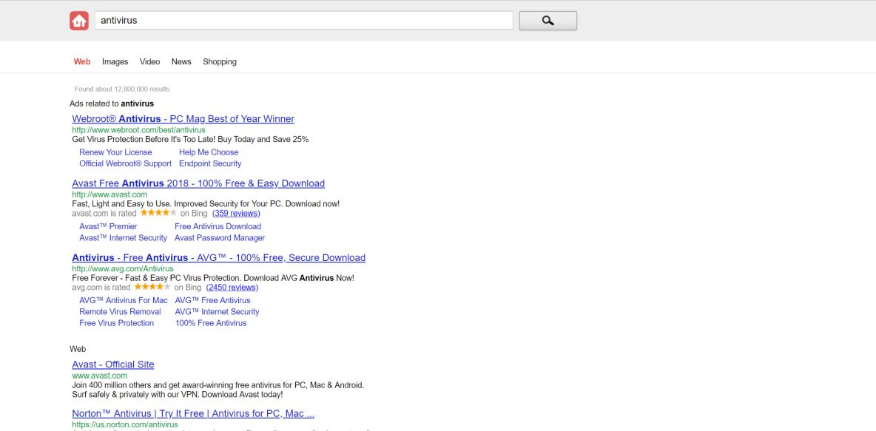Open 'Official Webroot® Support' sitelink

[x=125, y=163]
